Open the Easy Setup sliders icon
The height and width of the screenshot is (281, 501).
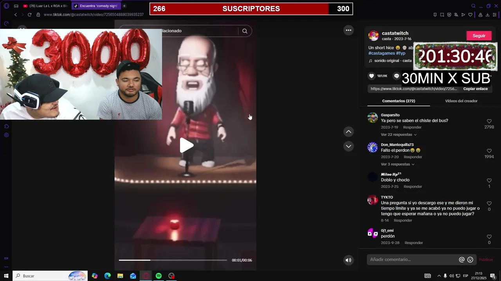pyautogui.click(x=495, y=15)
